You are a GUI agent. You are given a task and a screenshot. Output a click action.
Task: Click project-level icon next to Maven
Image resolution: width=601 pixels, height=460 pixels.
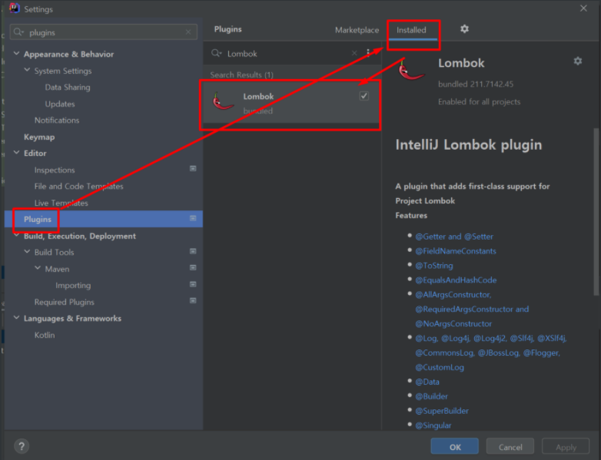[193, 268]
